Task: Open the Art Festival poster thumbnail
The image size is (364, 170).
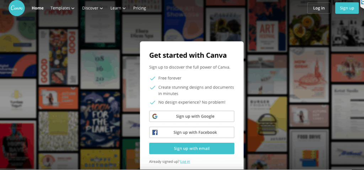Action: (267, 25)
